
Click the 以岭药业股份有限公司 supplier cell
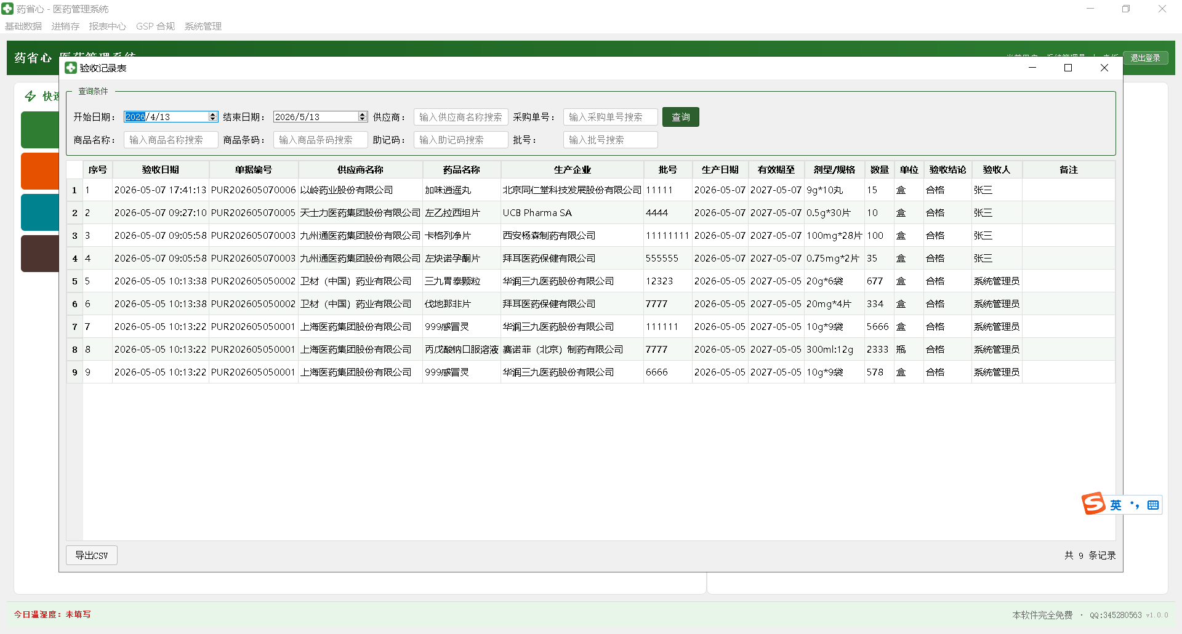coord(360,190)
